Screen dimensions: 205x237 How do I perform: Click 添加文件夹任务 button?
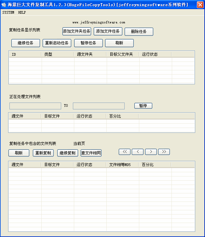[77, 31]
